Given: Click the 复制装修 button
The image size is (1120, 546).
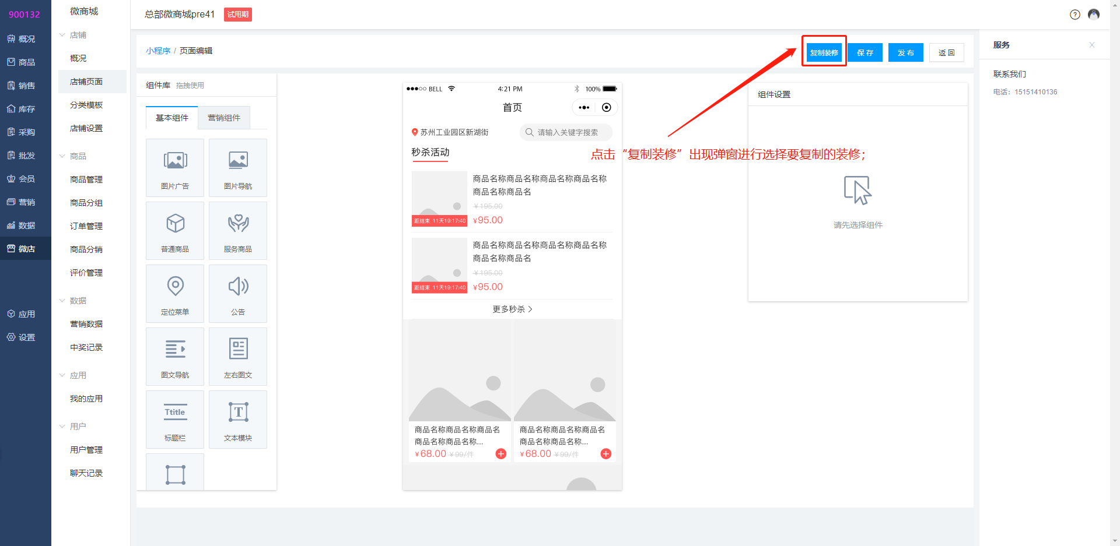Looking at the screenshot, I should click(824, 52).
